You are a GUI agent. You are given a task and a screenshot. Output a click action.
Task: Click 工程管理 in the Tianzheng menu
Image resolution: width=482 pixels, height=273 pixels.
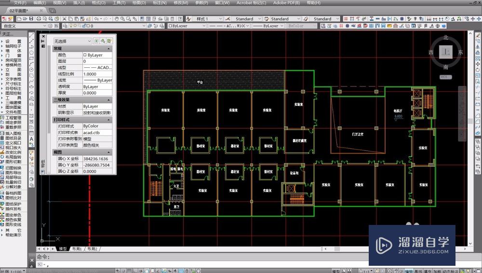point(13,118)
